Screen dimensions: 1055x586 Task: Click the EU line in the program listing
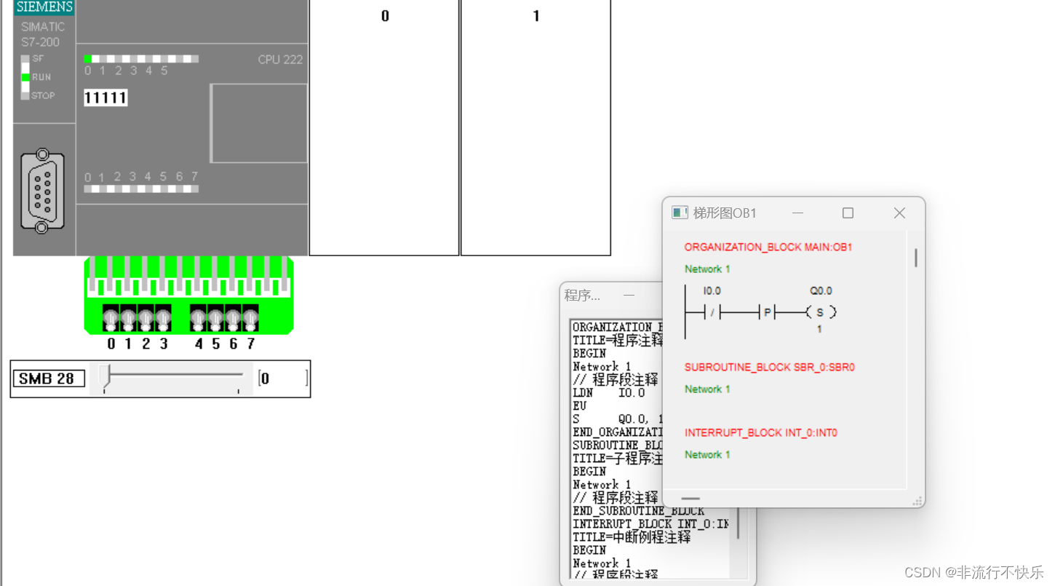pyautogui.click(x=580, y=406)
